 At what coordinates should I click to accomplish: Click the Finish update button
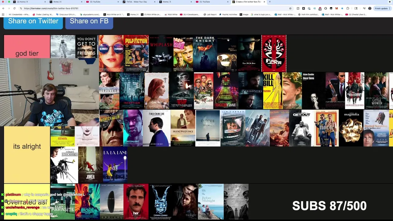point(381,8)
